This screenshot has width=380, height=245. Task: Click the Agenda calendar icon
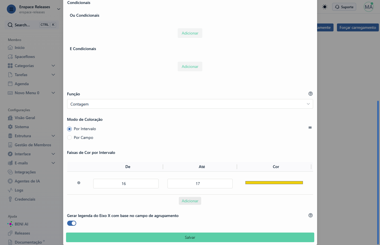point(10,84)
